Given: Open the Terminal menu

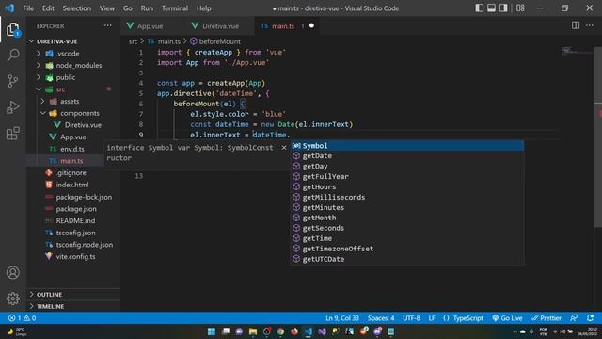Looking at the screenshot, I should (175, 8).
